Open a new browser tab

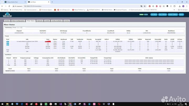(x=52, y=2)
